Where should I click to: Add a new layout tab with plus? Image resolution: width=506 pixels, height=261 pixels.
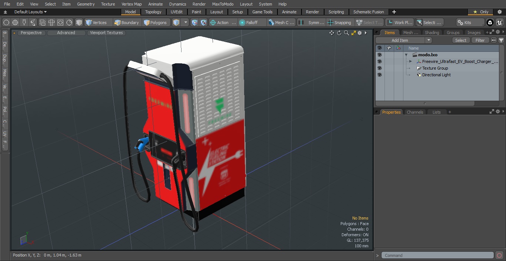[394, 12]
